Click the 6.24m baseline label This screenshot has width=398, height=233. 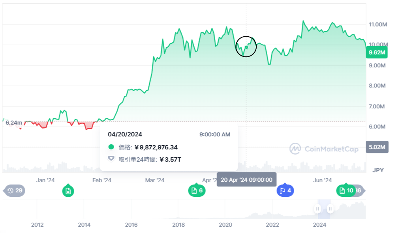[x=14, y=123]
